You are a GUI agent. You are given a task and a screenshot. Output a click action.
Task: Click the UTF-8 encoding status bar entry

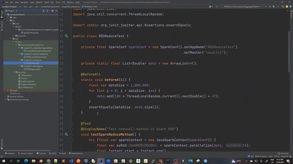tap(277, 156)
